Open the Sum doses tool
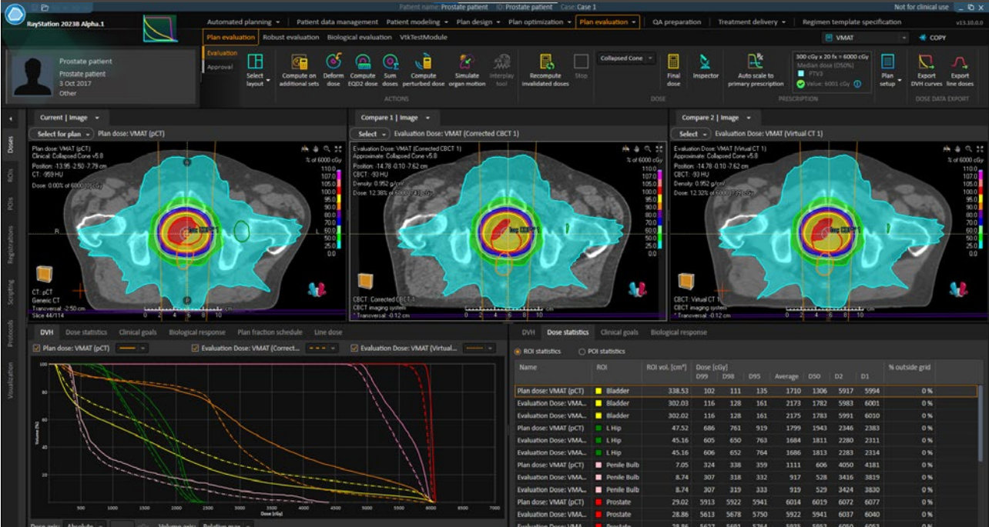 point(391,63)
